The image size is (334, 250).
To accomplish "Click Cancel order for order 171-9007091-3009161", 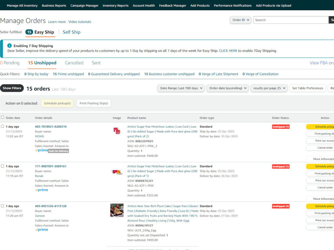I will tap(320, 187).
